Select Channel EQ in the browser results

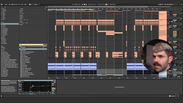[x=33, y=49]
